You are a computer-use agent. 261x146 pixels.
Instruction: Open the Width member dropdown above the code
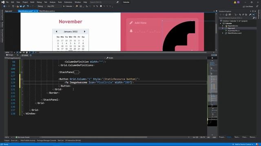point(156,58)
